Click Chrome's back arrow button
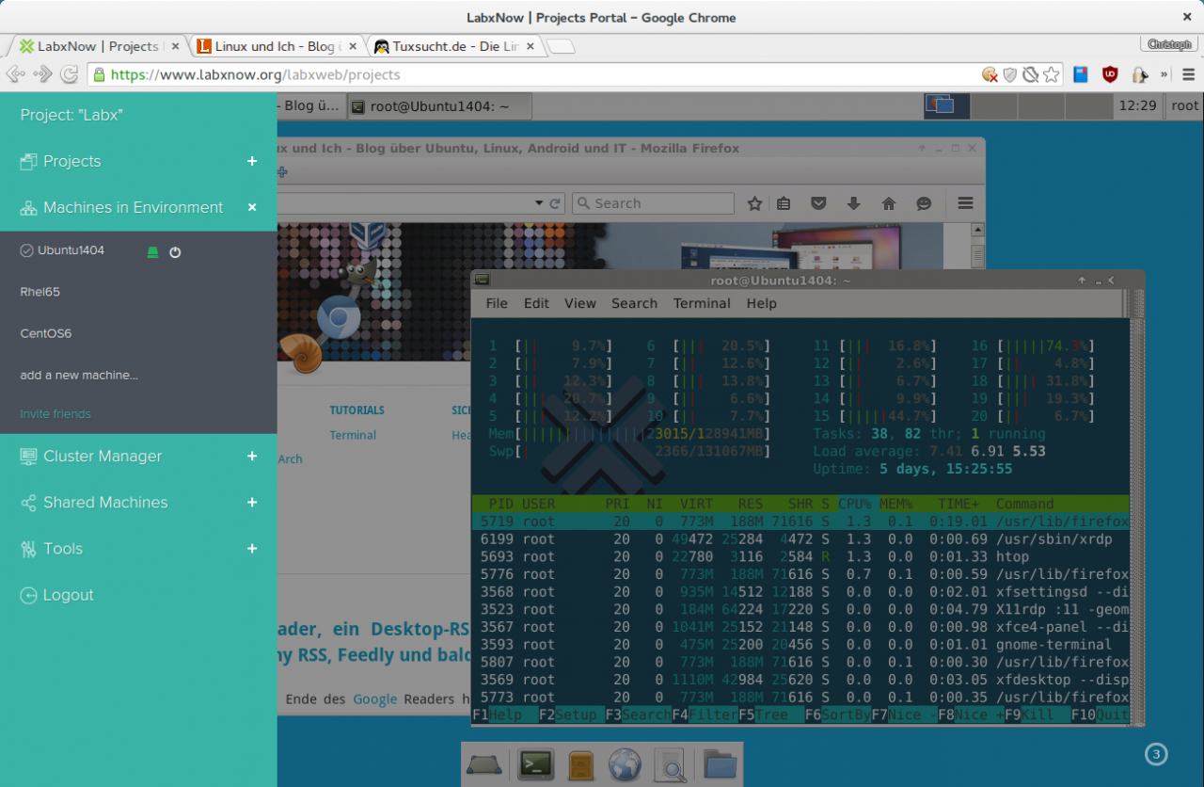Image resolution: width=1204 pixels, height=787 pixels. pyautogui.click(x=15, y=74)
